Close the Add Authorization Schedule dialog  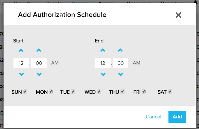(178, 15)
